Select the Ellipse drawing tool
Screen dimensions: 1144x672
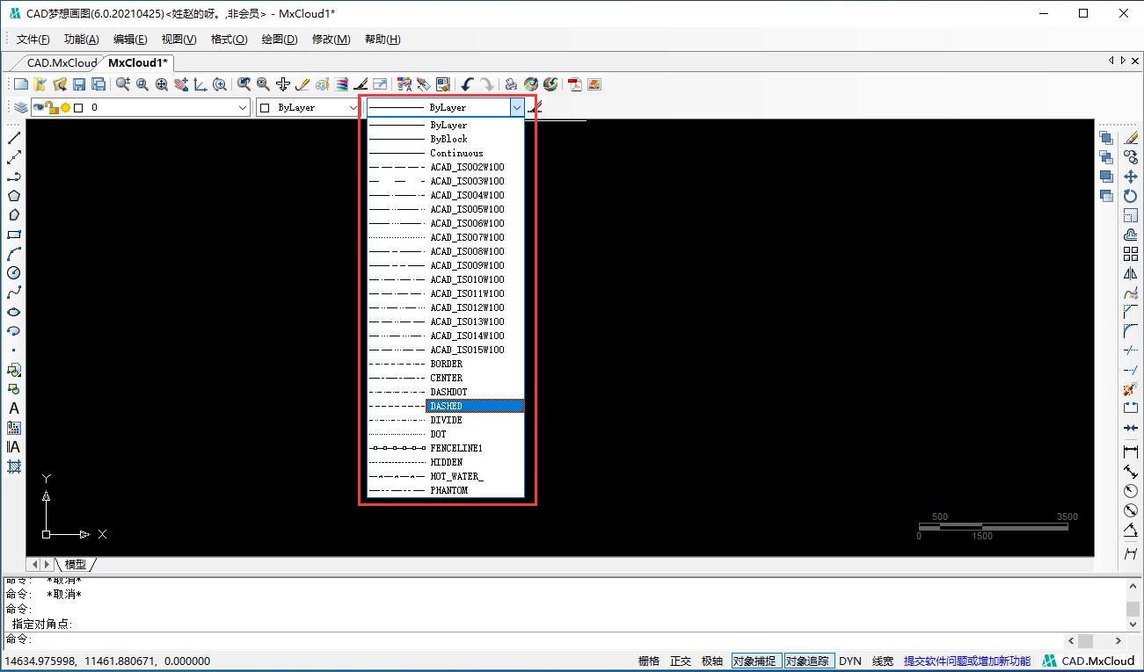14,312
